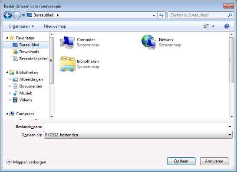237x172 pixels.
Task: Click the blue help icon
Action: (x=227, y=26)
